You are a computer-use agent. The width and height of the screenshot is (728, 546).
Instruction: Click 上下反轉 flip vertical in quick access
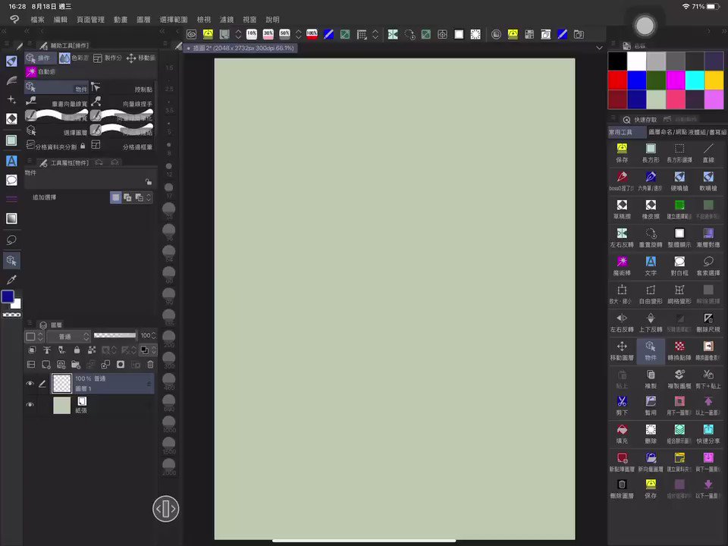tap(651, 322)
